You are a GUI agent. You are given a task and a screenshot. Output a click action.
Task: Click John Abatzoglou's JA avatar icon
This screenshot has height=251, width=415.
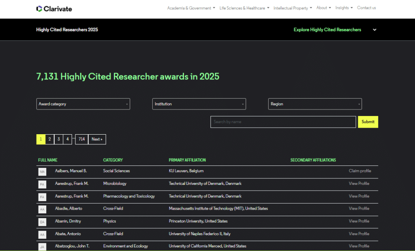point(42,247)
